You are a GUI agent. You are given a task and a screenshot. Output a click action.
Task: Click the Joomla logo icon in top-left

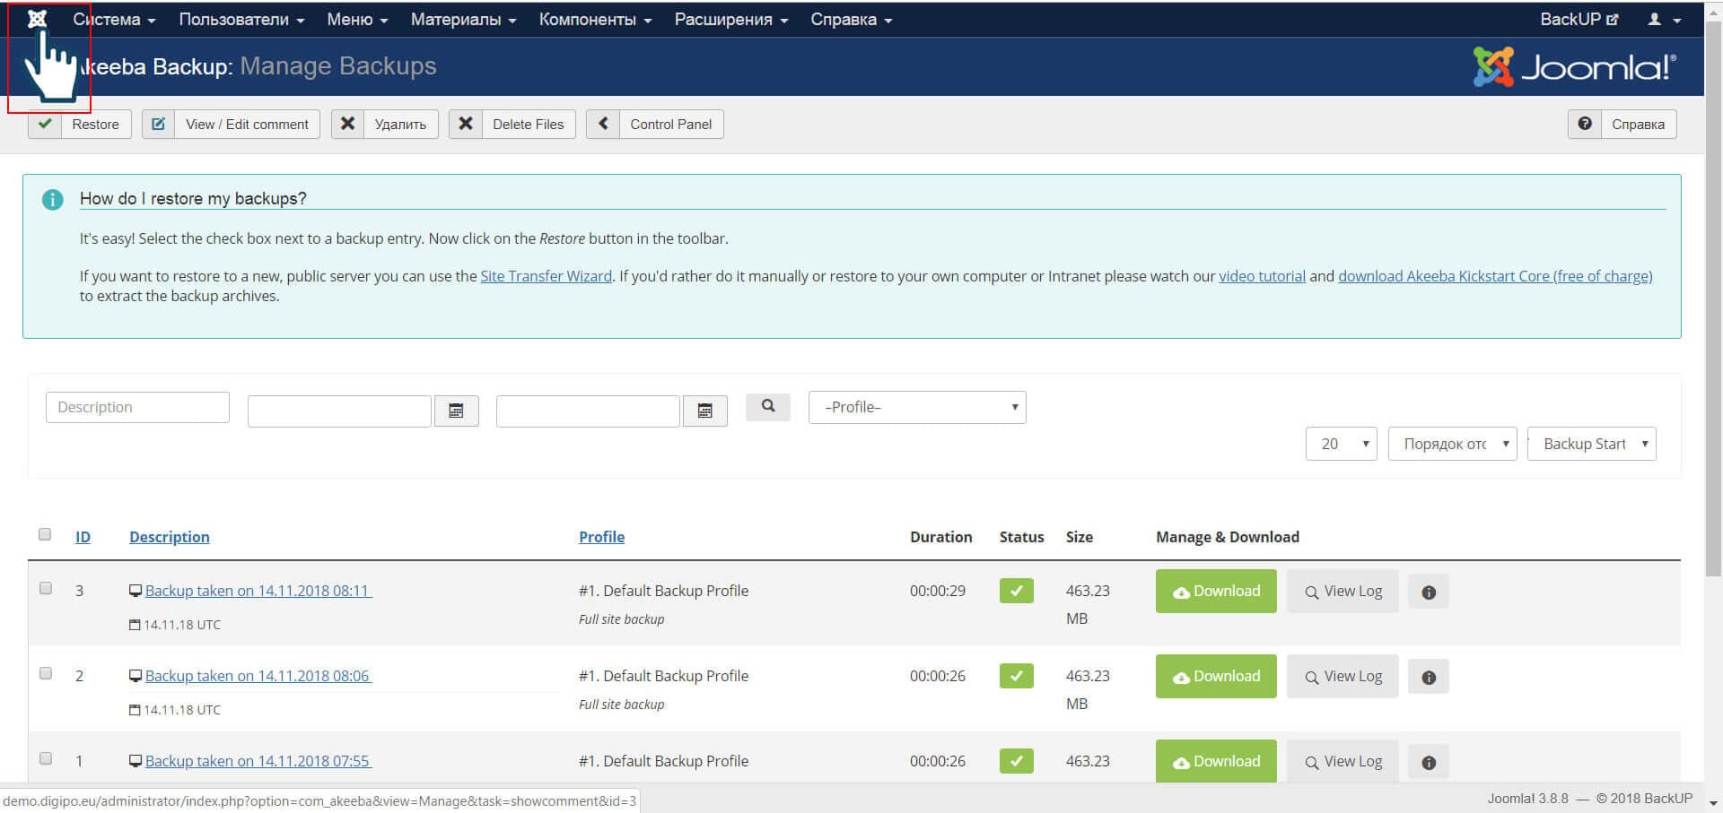[x=37, y=19]
